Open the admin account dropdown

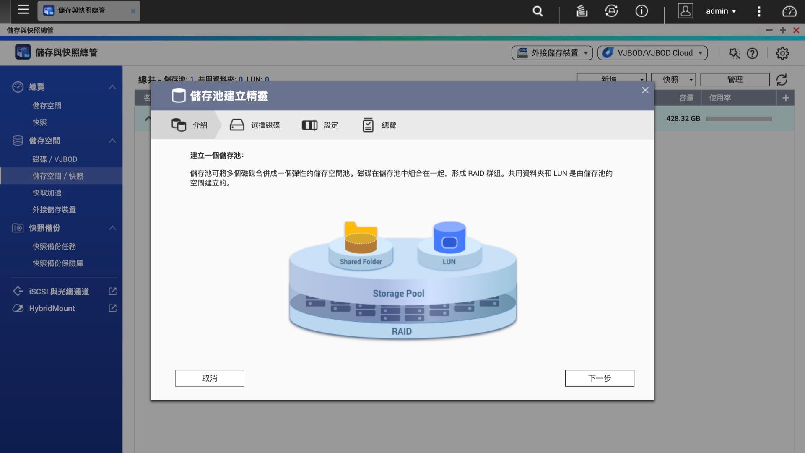(721, 11)
